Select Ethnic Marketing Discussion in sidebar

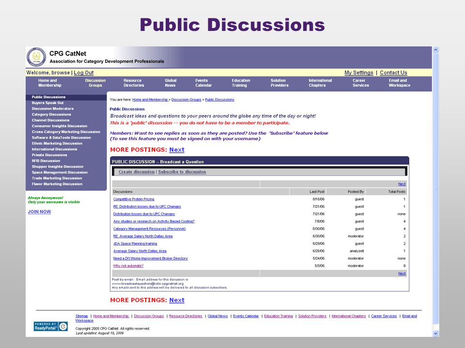click(57, 143)
